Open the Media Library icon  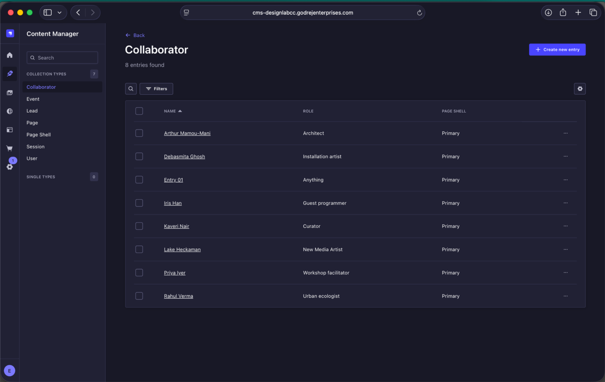[x=10, y=93]
